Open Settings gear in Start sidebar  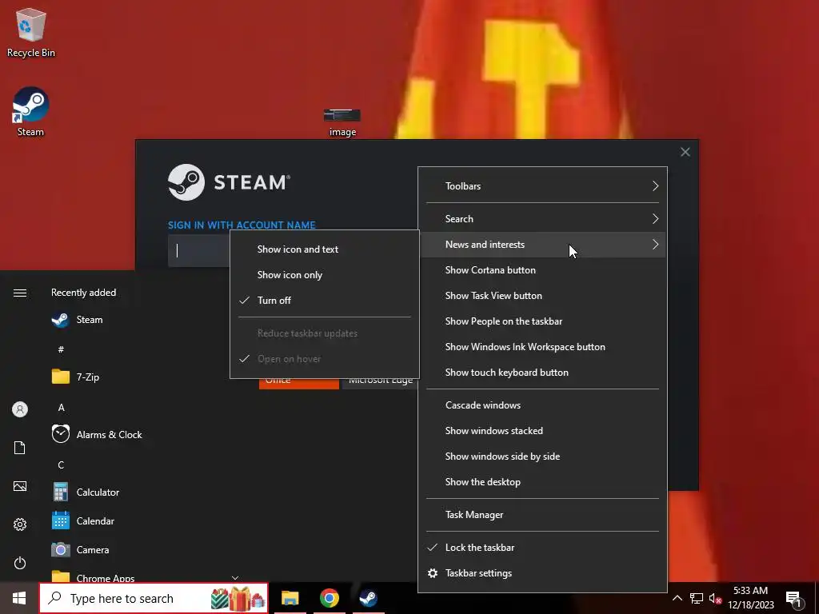coord(20,524)
